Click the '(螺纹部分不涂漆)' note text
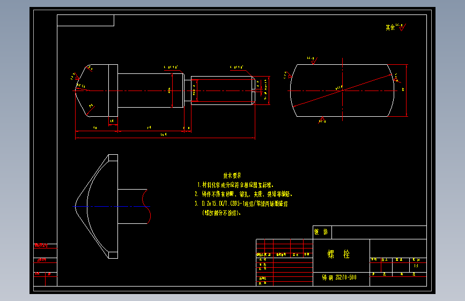 (221, 213)
